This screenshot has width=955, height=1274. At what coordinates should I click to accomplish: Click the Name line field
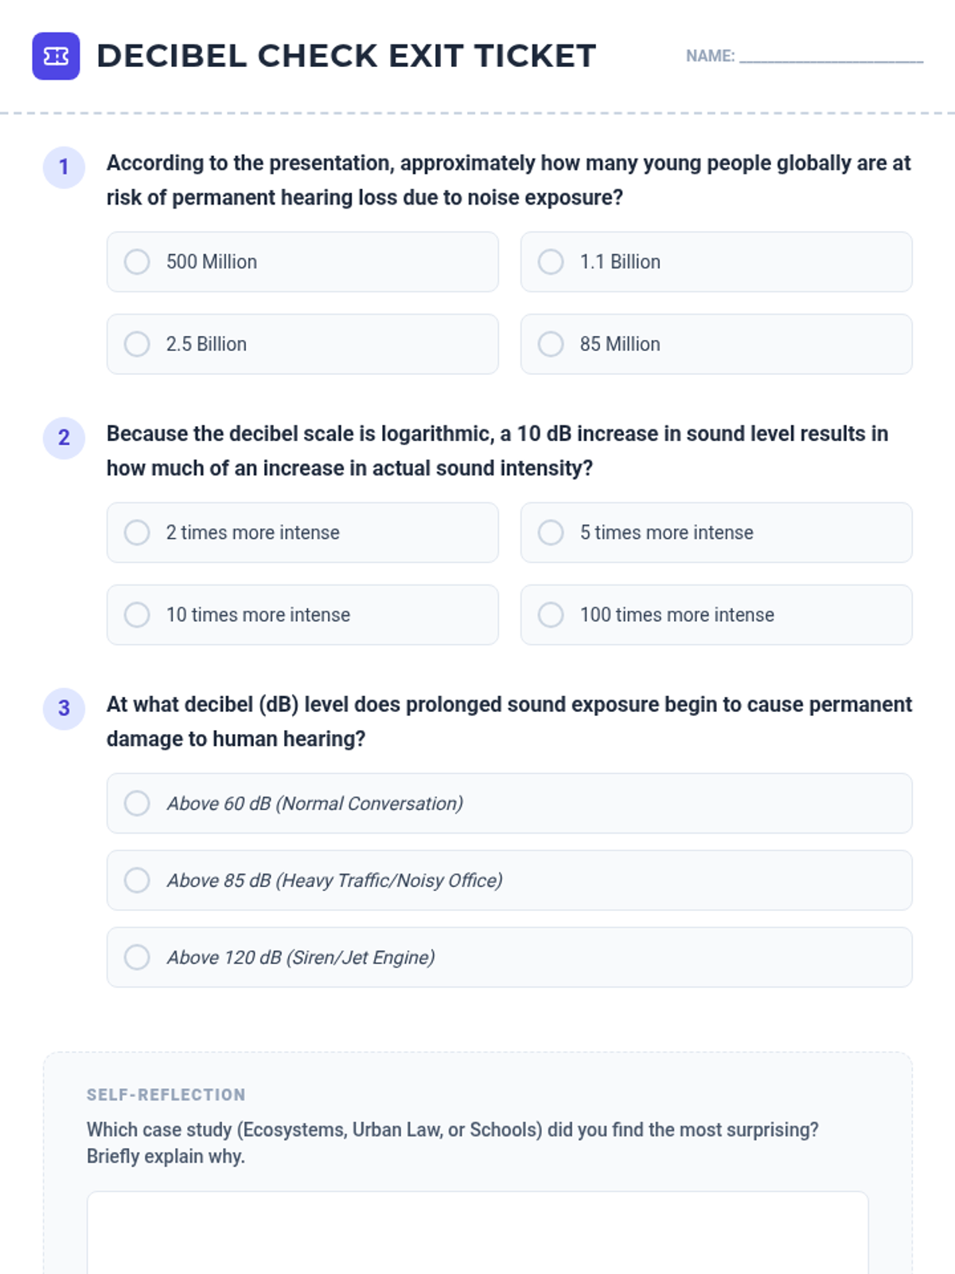[831, 56]
